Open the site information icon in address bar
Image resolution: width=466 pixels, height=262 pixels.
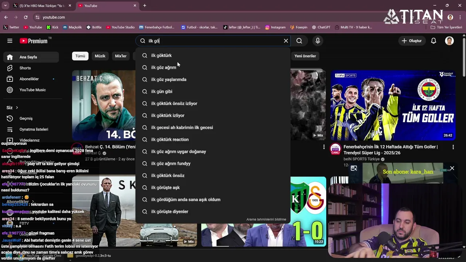[37, 17]
